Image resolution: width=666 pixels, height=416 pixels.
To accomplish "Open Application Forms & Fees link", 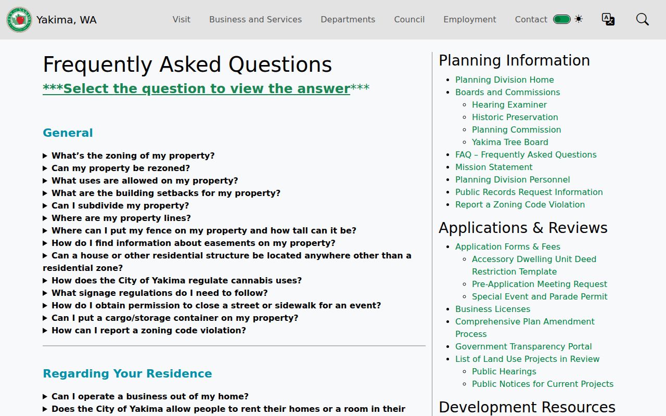I will (508, 246).
